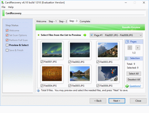Image resolution: width=149 pixels, height=113 pixels.
Task: Click the CardRecovery app icon in title bar
Action: (2, 2)
